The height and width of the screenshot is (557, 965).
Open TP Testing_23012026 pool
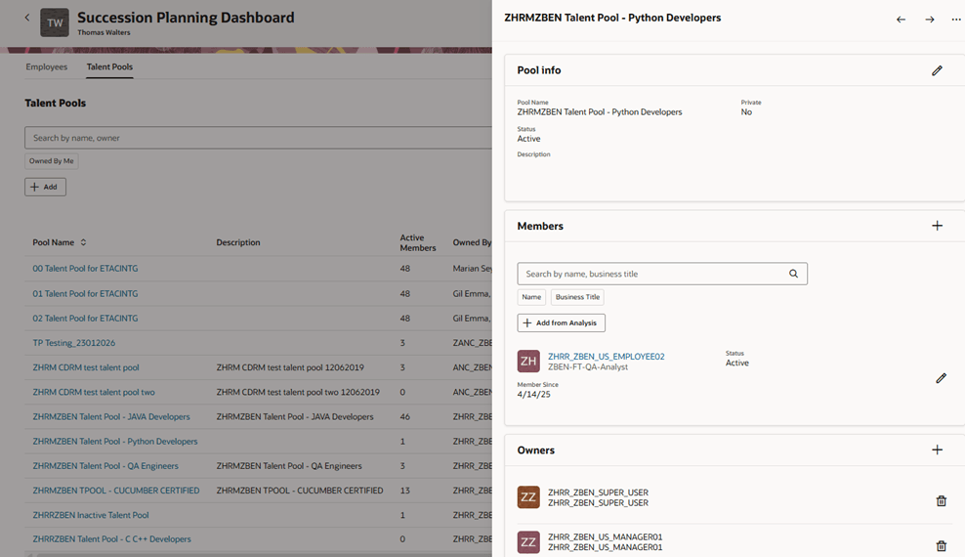pyautogui.click(x=74, y=343)
